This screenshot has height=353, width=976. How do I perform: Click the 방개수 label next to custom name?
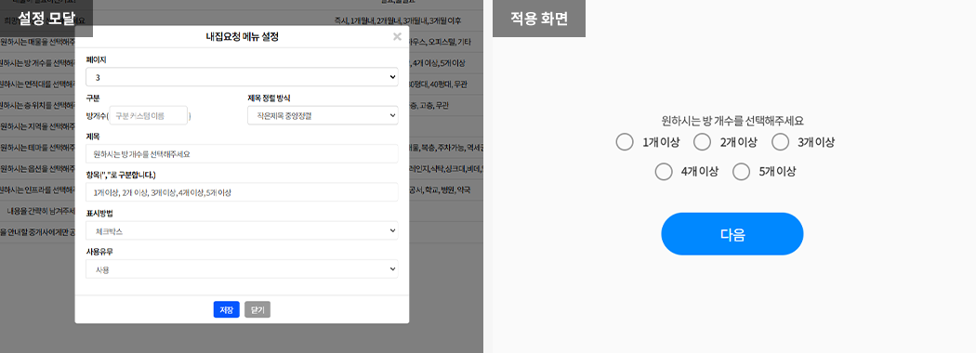96,116
